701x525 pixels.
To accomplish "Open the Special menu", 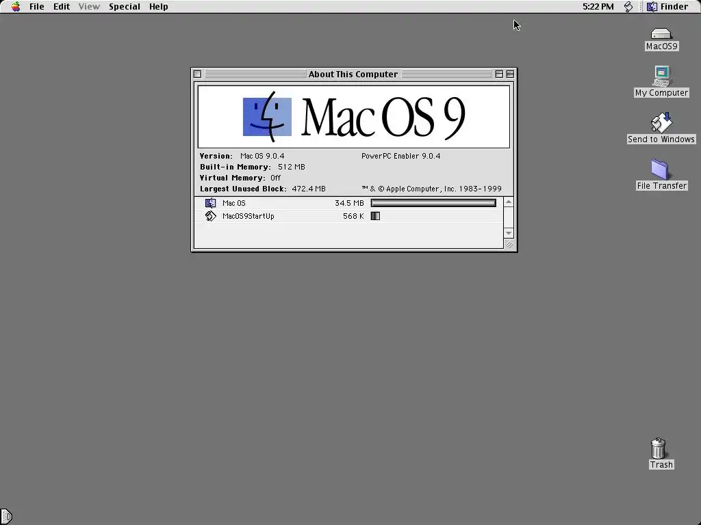I will pos(125,7).
